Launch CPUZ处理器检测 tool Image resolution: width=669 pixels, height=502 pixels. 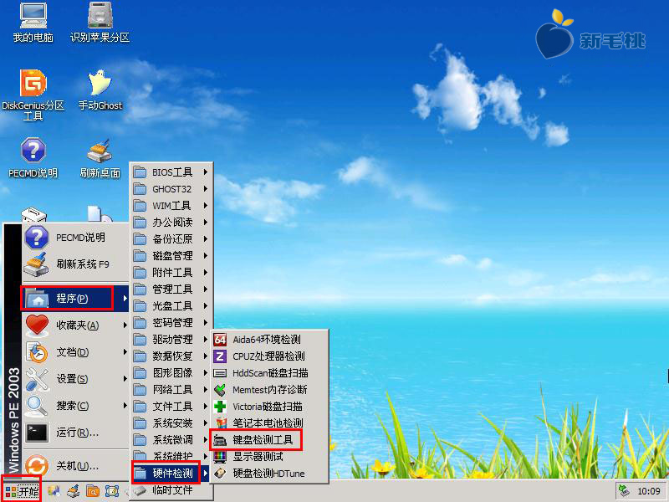click(x=269, y=356)
